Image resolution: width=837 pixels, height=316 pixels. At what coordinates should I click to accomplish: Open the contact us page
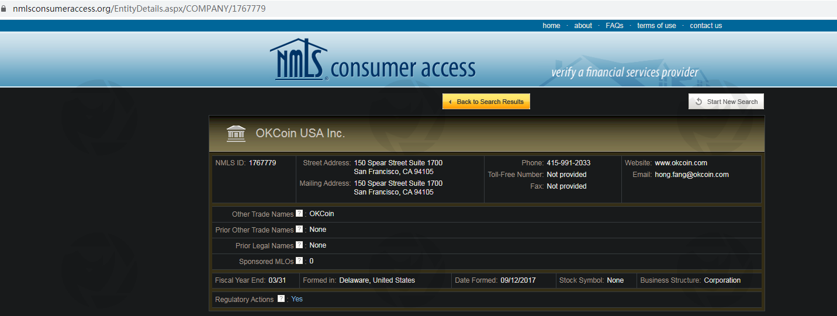[705, 26]
